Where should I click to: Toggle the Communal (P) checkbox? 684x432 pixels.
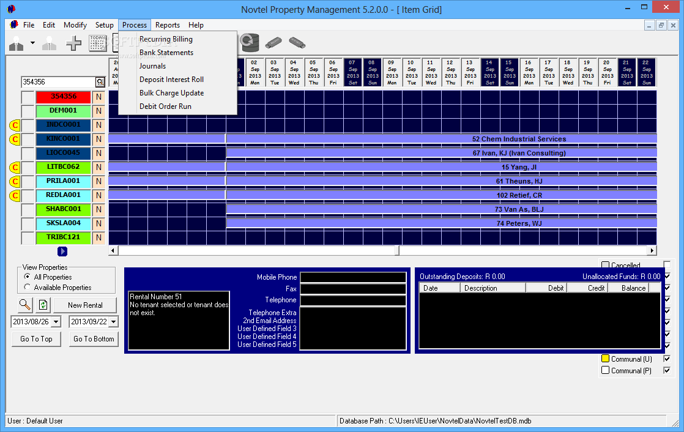[x=667, y=370]
